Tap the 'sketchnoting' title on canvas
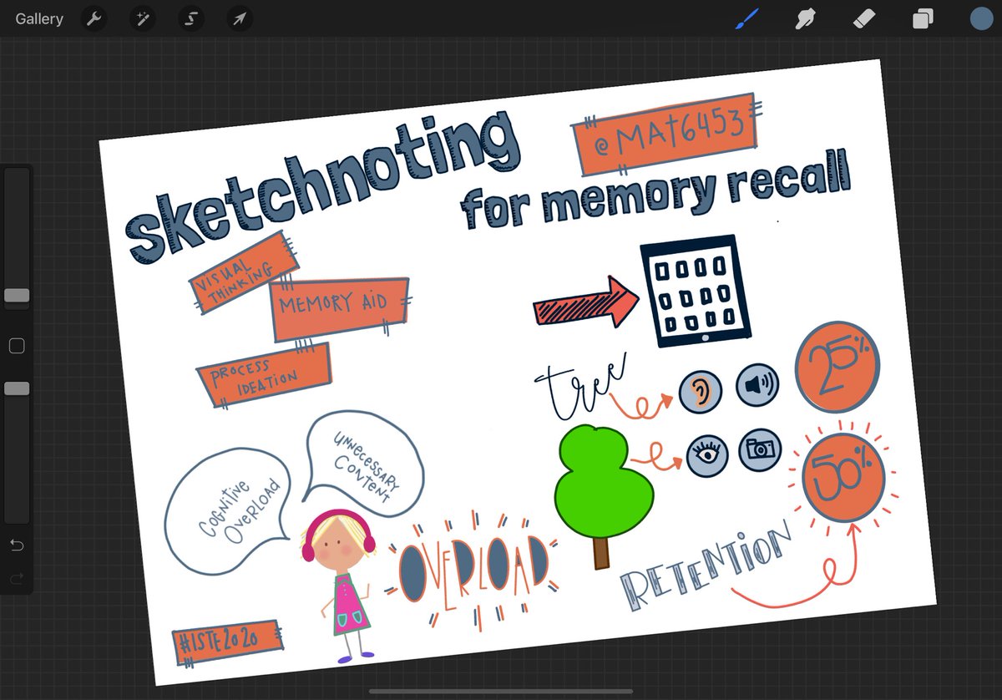Viewport: 1002px width, 700px height. pos(321,190)
